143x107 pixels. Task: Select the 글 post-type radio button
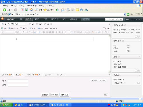(3, 24)
